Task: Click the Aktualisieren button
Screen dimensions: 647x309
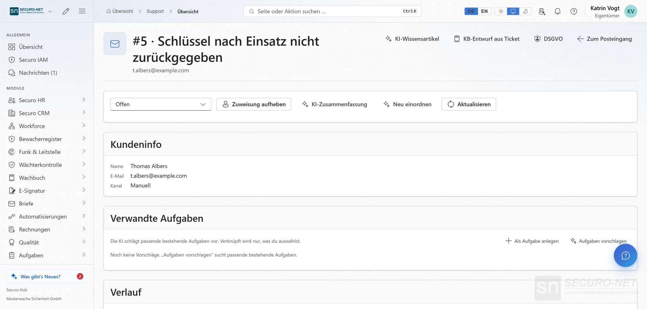Action: (469, 104)
